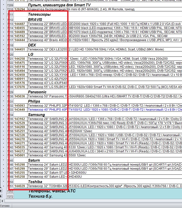
Task: Click product code cell 145661
Action: [x=21, y=155]
